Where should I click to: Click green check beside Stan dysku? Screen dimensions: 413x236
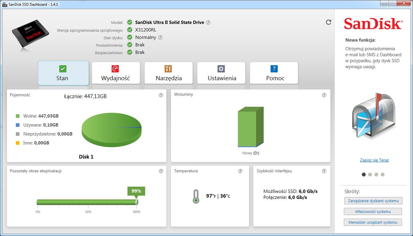click(x=130, y=37)
